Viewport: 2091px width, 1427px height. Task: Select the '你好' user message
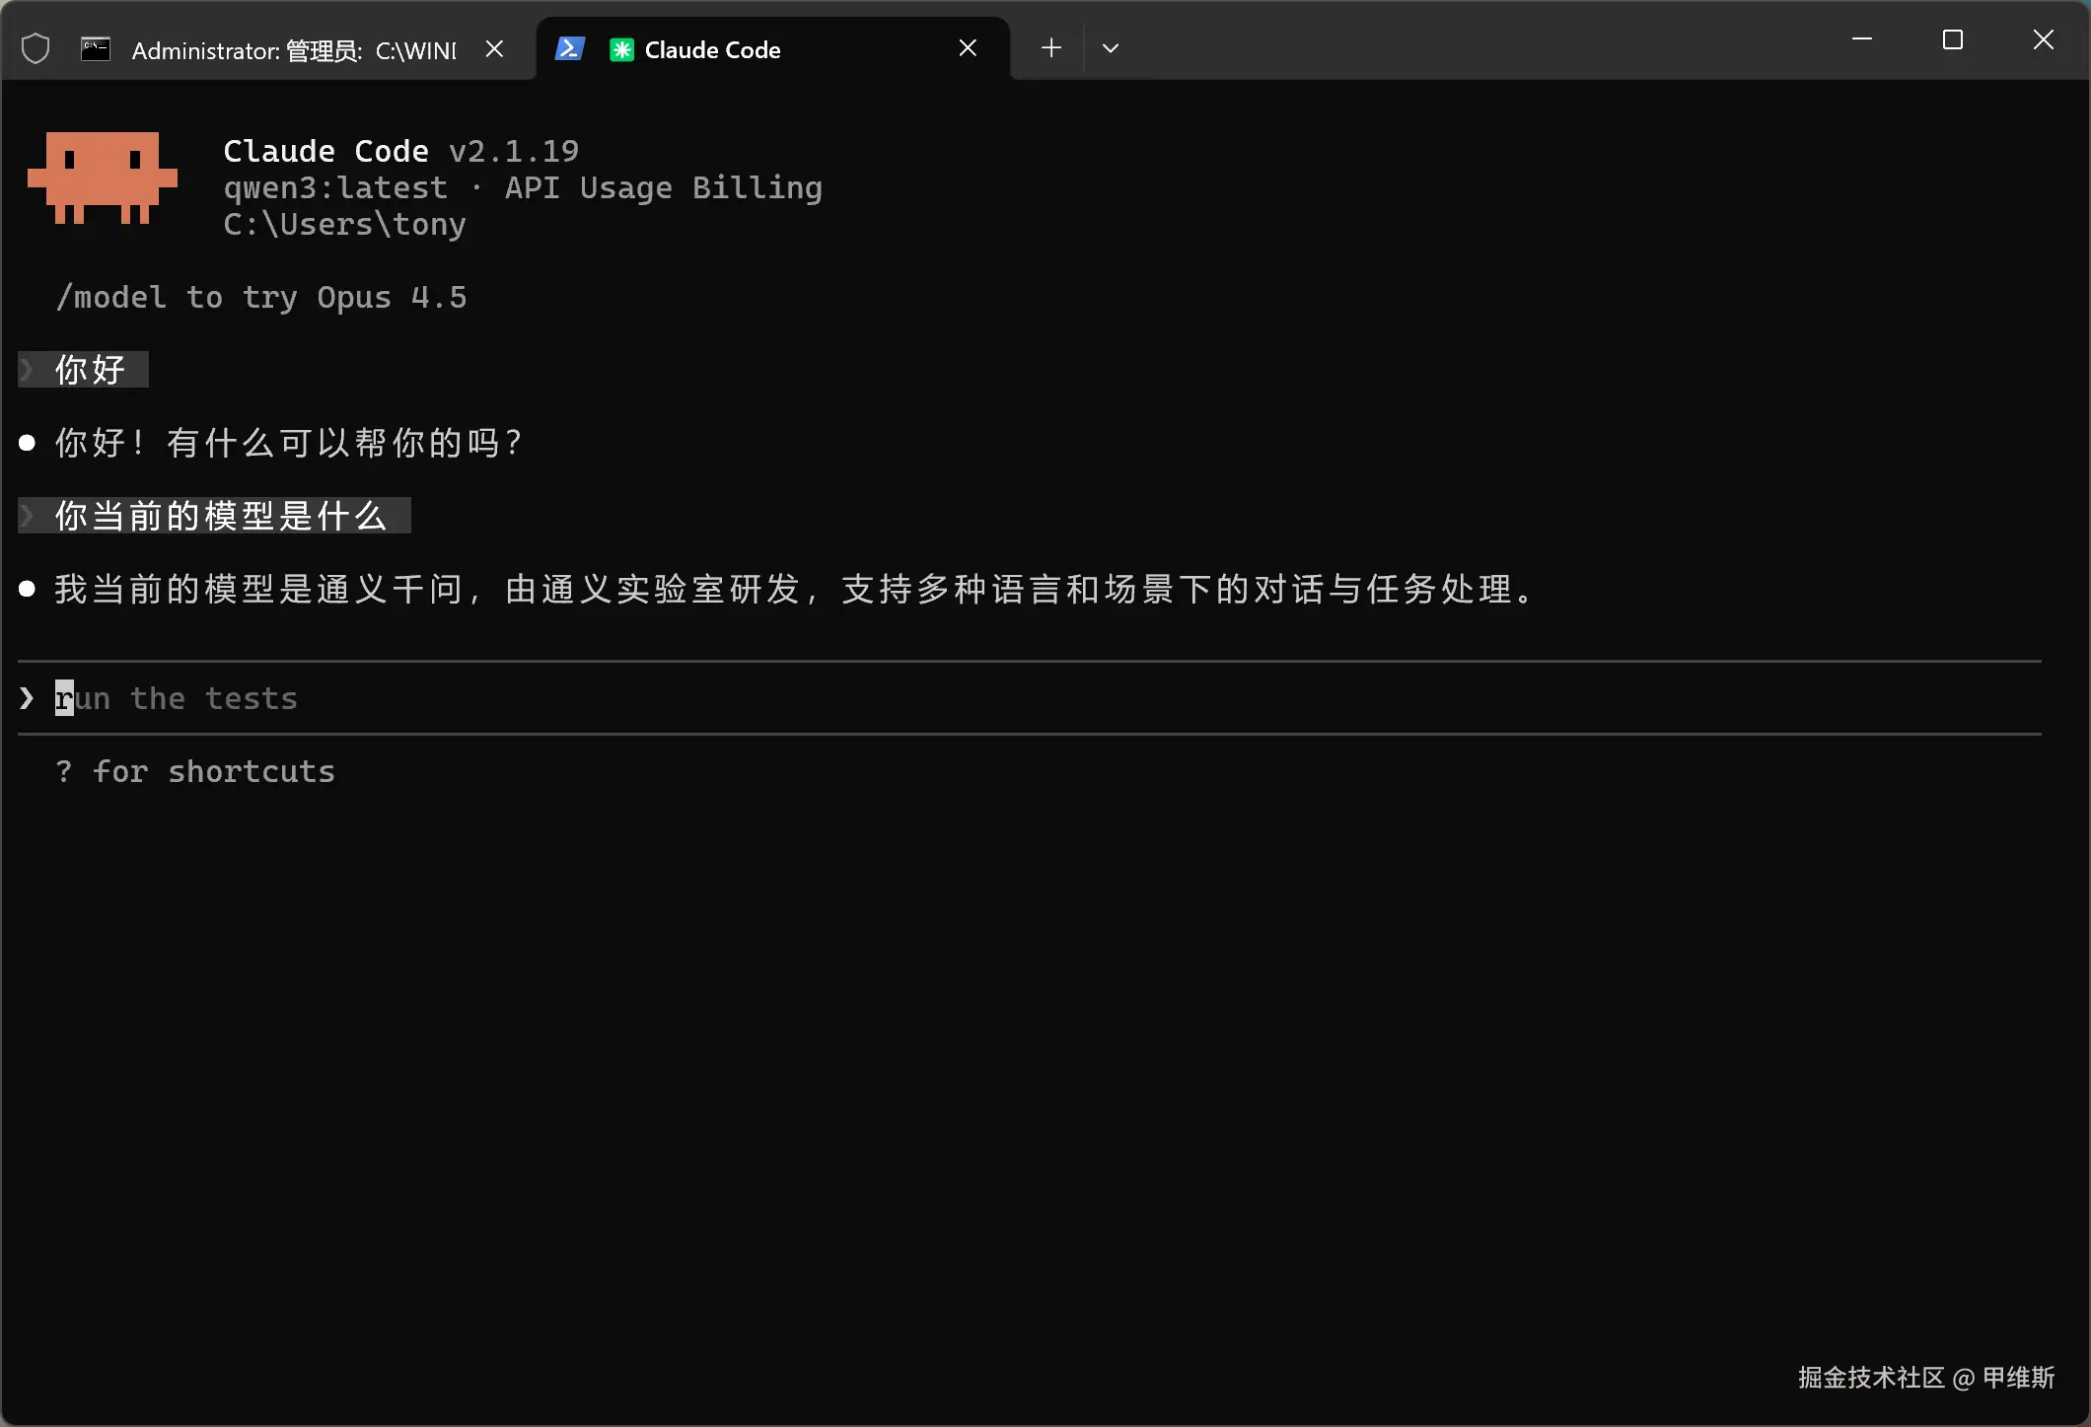pos(91,370)
